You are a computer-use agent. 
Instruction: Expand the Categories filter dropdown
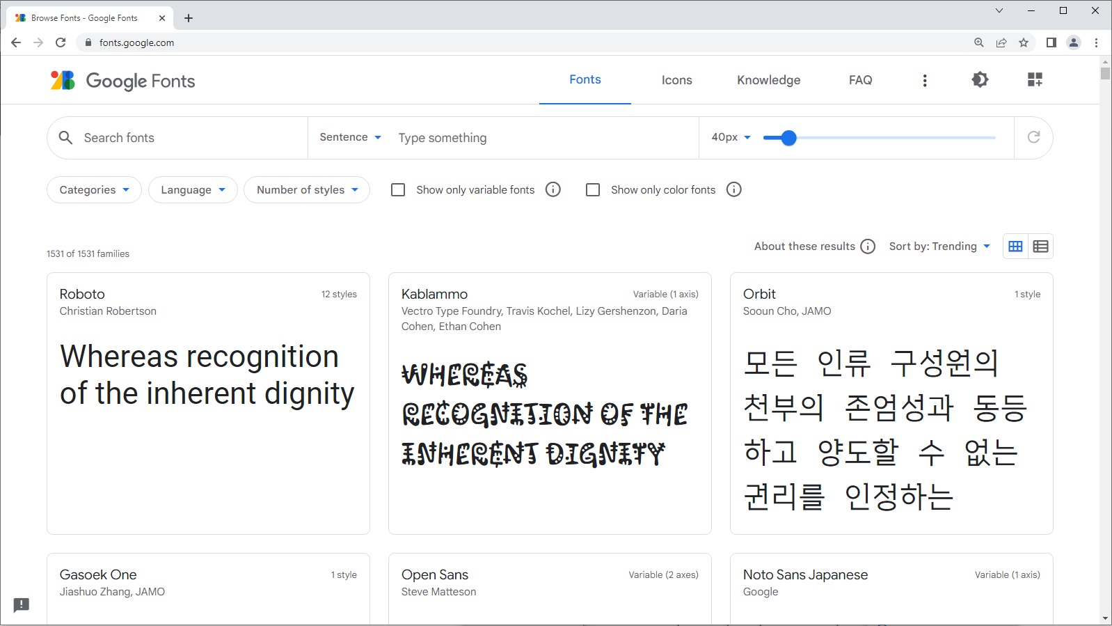pyautogui.click(x=94, y=190)
